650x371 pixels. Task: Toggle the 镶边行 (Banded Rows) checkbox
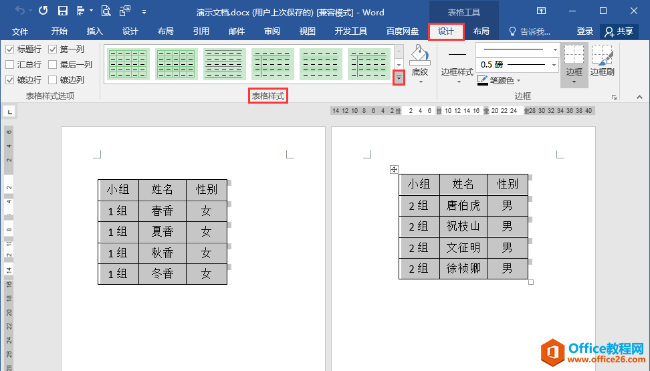9,80
